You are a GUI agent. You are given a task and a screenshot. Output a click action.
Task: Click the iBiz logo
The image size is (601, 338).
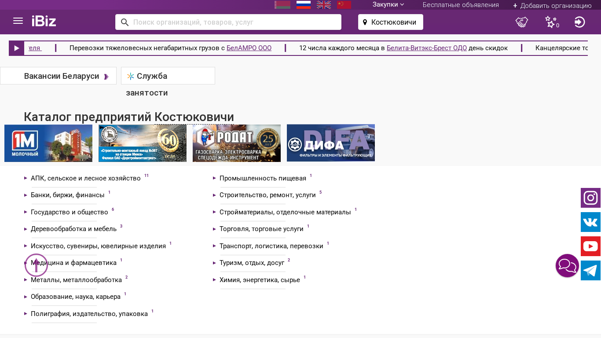[x=44, y=21]
